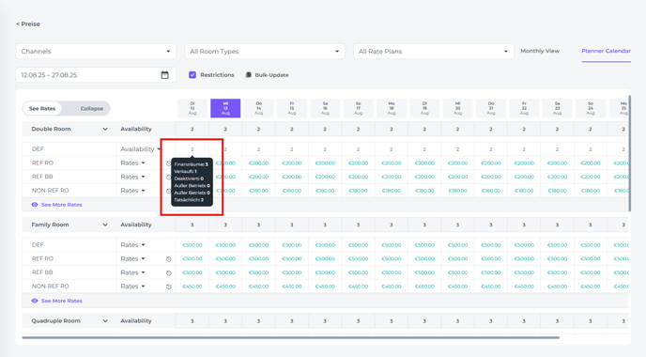Toggle the Restrictions checkbox

point(192,74)
